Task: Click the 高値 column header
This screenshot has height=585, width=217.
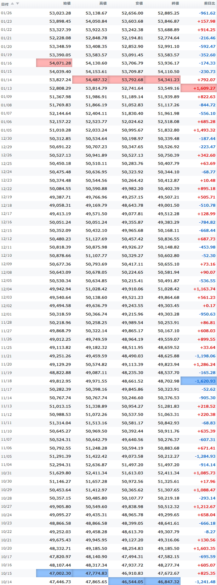Action: tap(103, 4)
